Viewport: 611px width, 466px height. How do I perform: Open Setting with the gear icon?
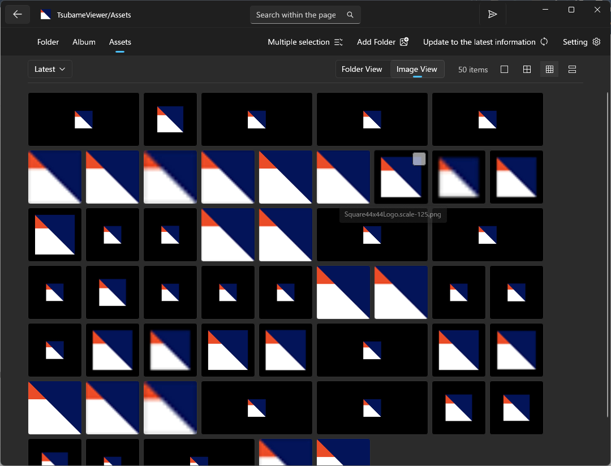[x=582, y=42]
